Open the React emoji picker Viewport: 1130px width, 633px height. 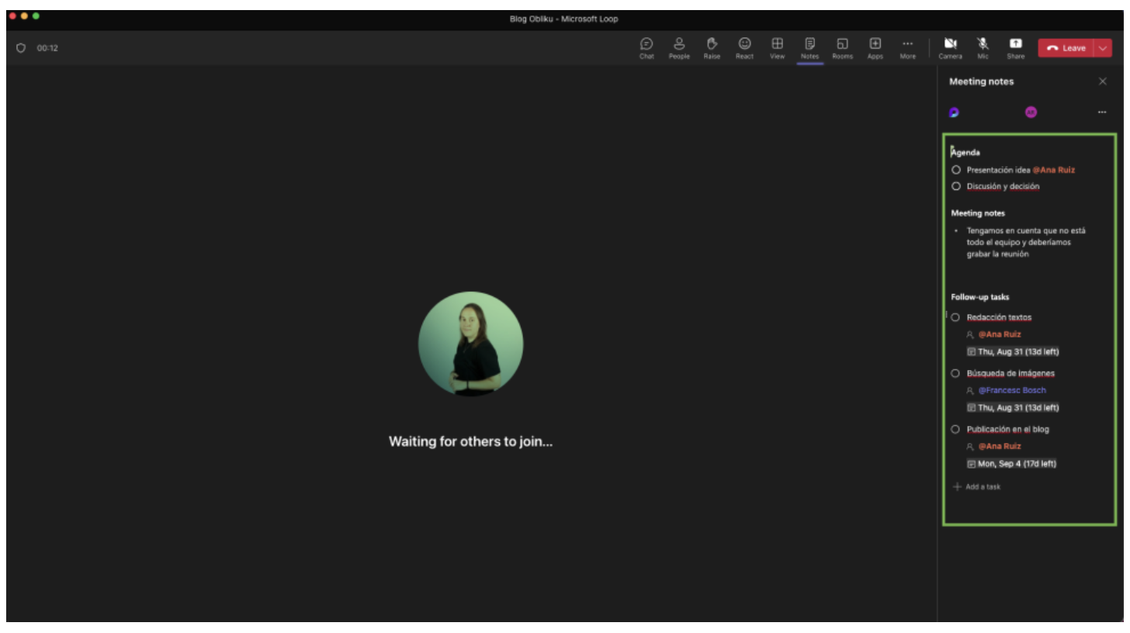pyautogui.click(x=744, y=47)
